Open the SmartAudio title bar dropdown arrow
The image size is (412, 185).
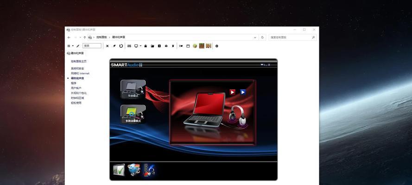coord(262,65)
